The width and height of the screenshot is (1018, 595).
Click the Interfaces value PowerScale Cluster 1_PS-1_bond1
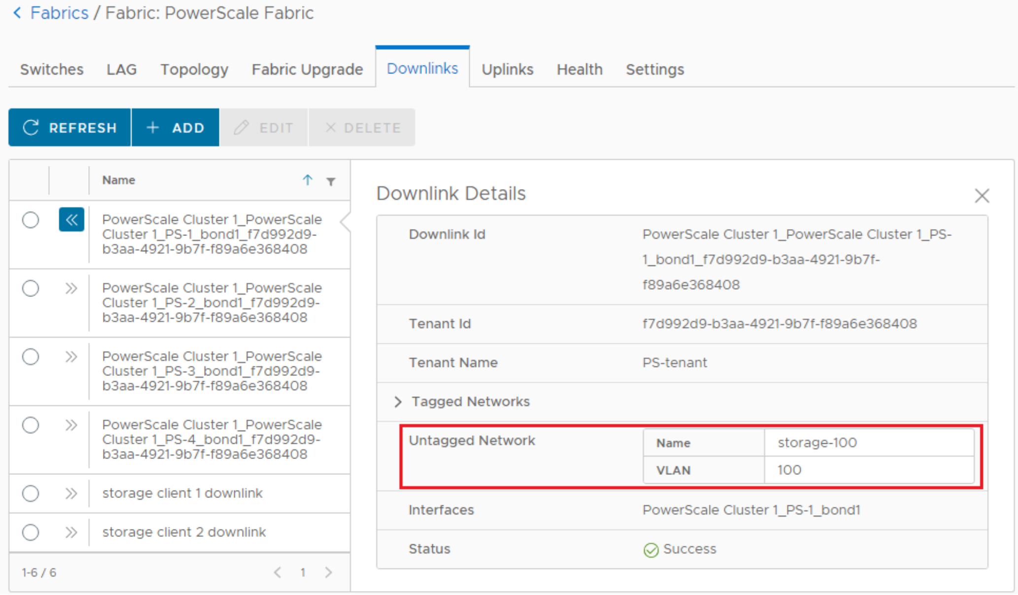(751, 510)
